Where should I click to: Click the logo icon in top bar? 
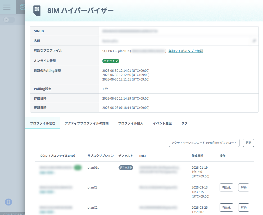click(22, 7)
